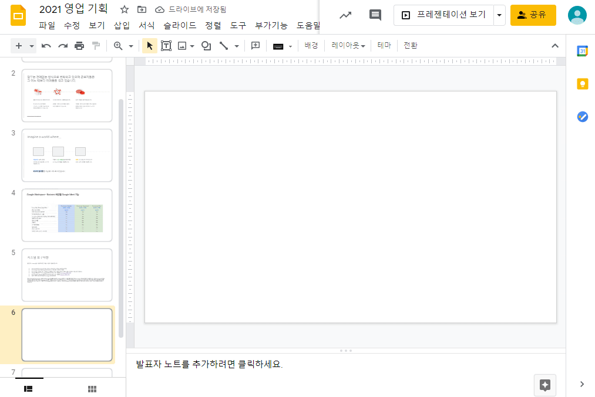Select slide 2 thumbnail

(x=67, y=96)
